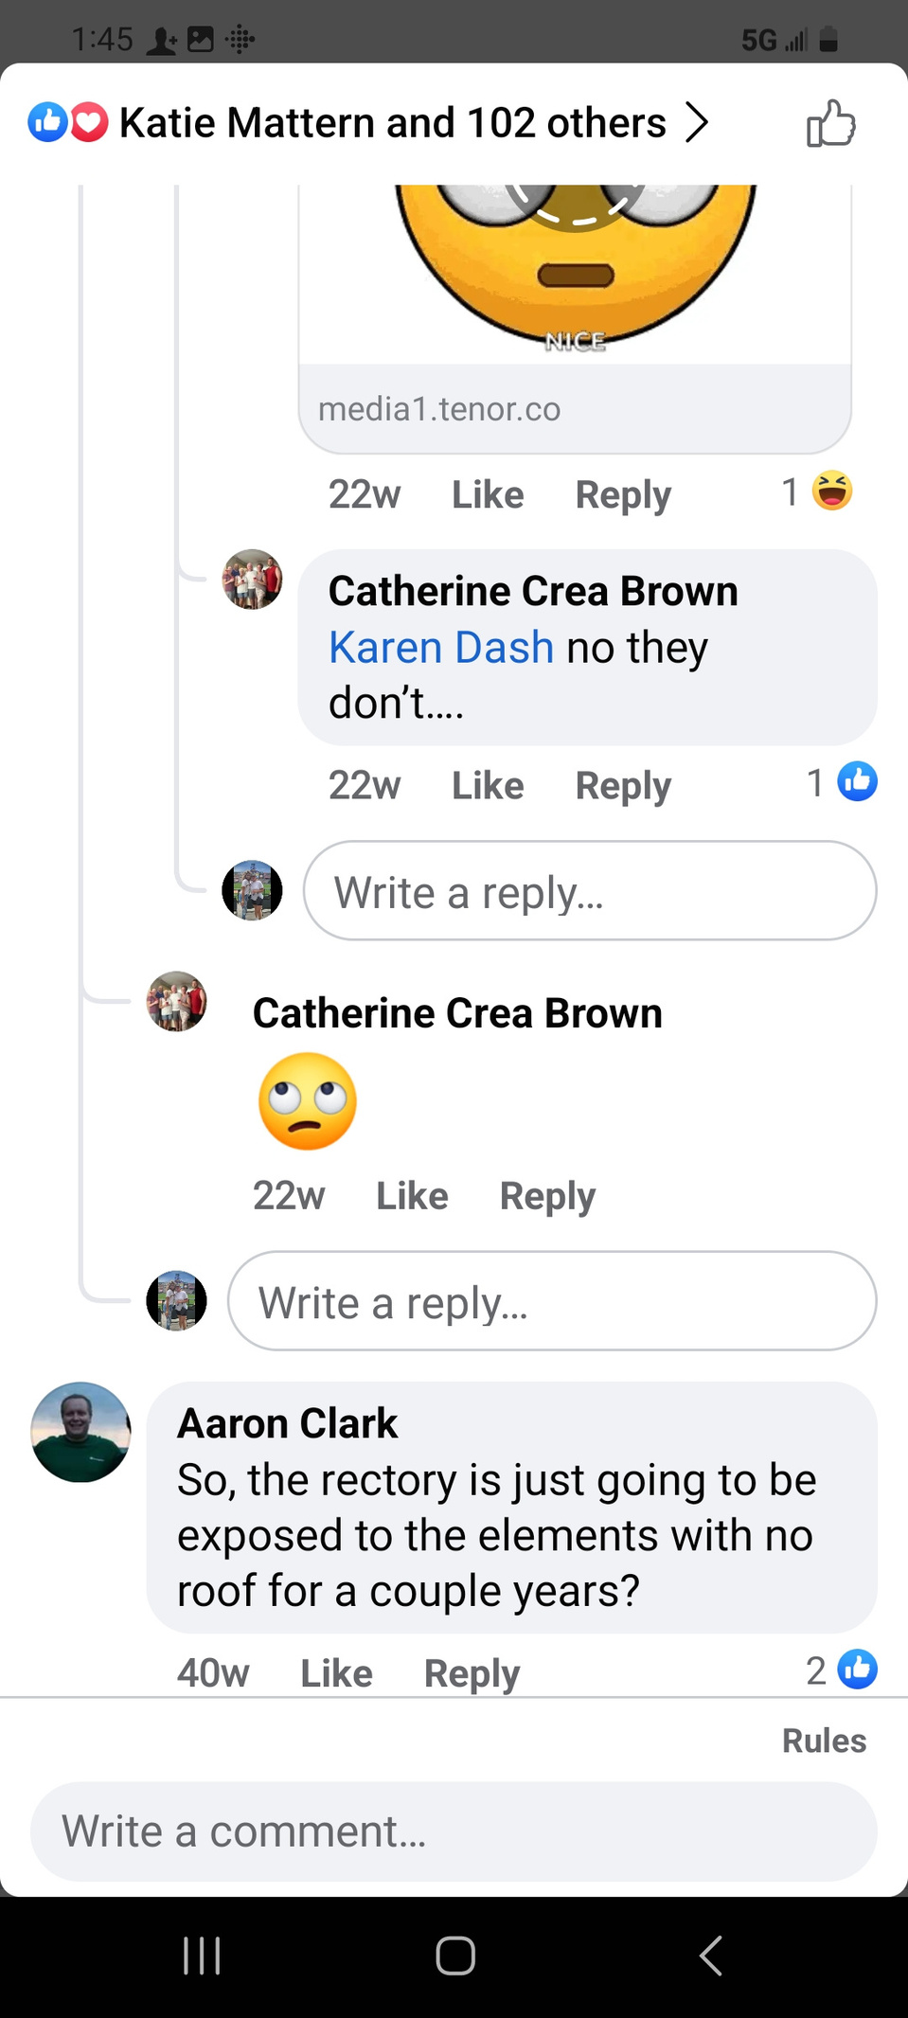The height and width of the screenshot is (2018, 908).
Task: Tap Catherine Crea Brown's avatar on the eye-roll comment
Action: (176, 1002)
